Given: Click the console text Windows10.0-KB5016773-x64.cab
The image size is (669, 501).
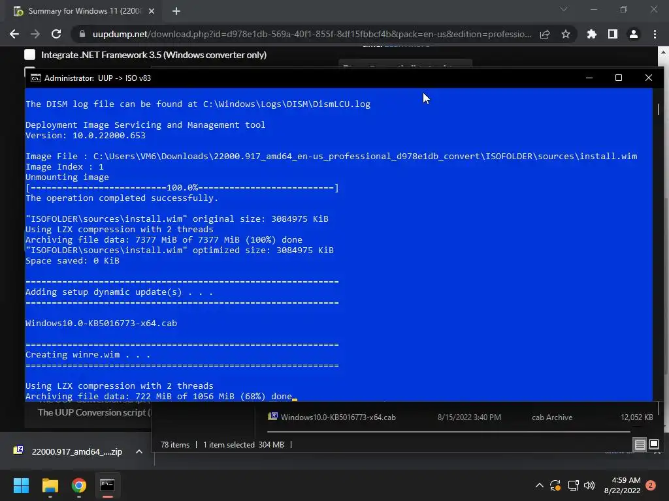Looking at the screenshot, I should point(101,324).
